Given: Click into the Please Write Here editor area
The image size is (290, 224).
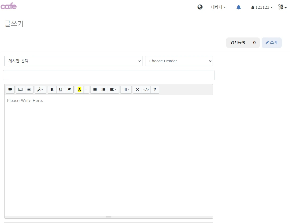Looking at the screenshot, I should click(x=109, y=155).
